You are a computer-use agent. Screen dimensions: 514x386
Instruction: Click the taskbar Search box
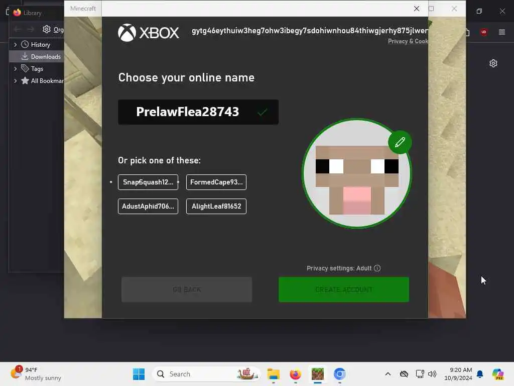206,374
